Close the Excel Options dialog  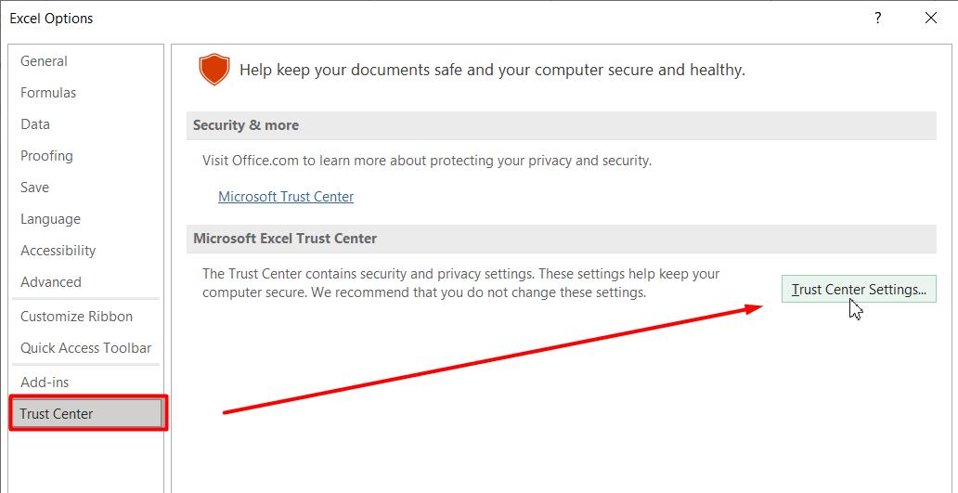pos(931,18)
